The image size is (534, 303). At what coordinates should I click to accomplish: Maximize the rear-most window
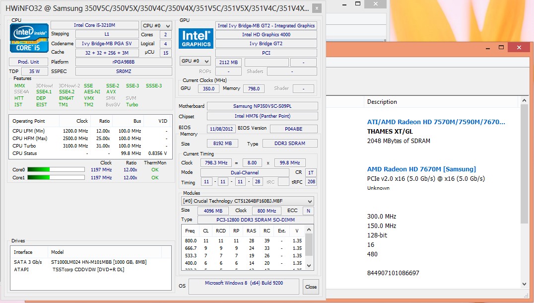coord(358,4)
